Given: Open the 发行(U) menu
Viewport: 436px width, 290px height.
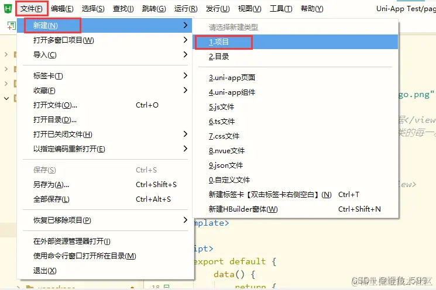Looking at the screenshot, I should 218,9.
